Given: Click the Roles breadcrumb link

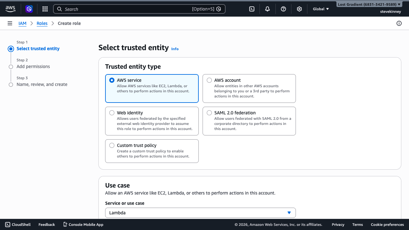Looking at the screenshot, I should pyautogui.click(x=42, y=23).
